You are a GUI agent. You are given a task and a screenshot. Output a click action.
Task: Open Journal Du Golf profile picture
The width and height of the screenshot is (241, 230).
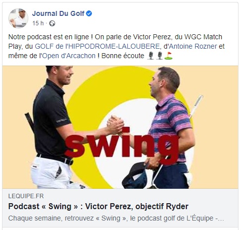tap(18, 18)
